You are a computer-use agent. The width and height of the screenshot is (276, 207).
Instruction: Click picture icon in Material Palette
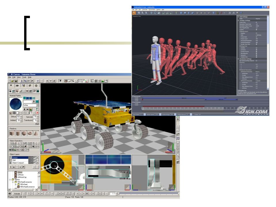31,109
